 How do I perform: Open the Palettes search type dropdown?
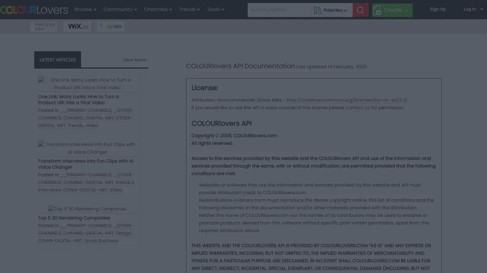pyautogui.click(x=332, y=10)
